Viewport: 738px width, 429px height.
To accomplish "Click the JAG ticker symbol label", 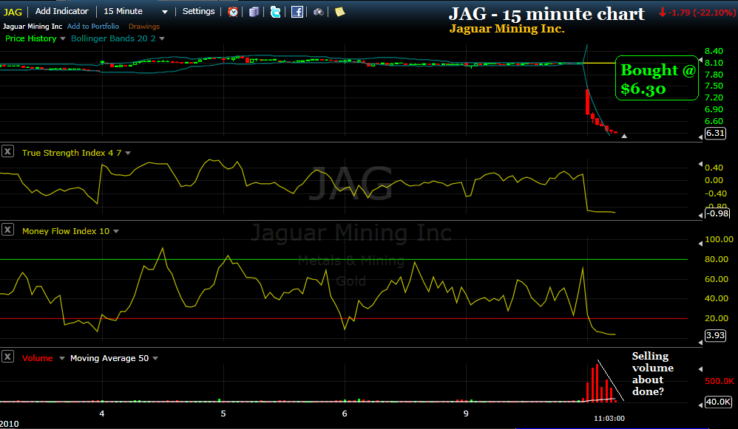I will [13, 11].
